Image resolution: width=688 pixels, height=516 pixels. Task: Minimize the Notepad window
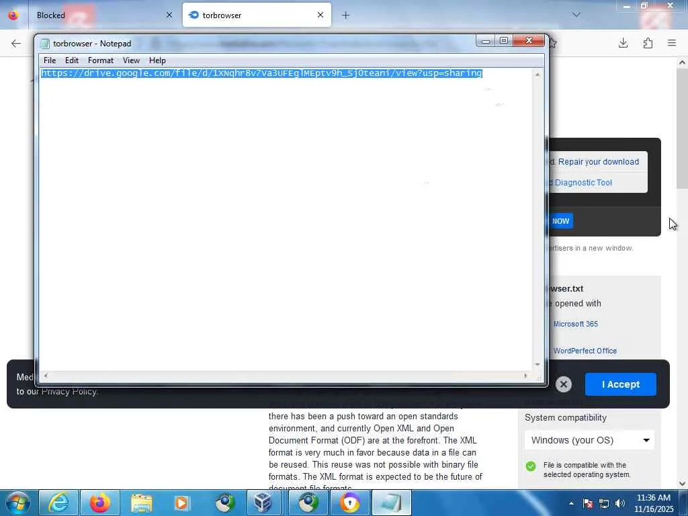click(486, 41)
